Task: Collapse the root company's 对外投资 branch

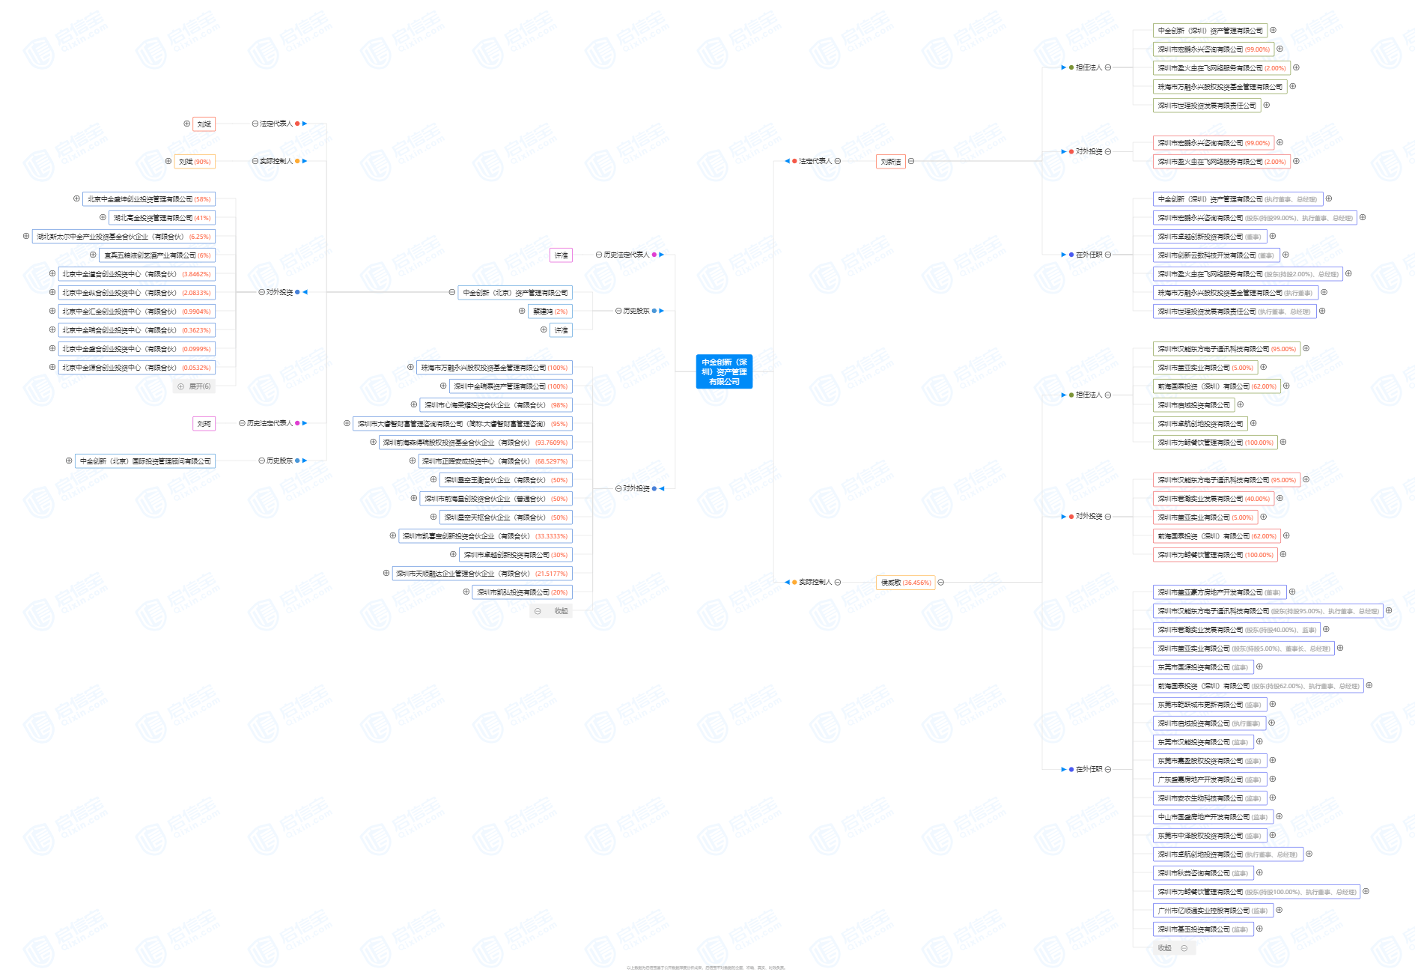Action: point(618,488)
